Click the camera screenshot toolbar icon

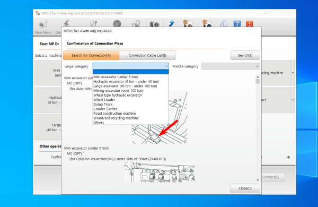154,24
